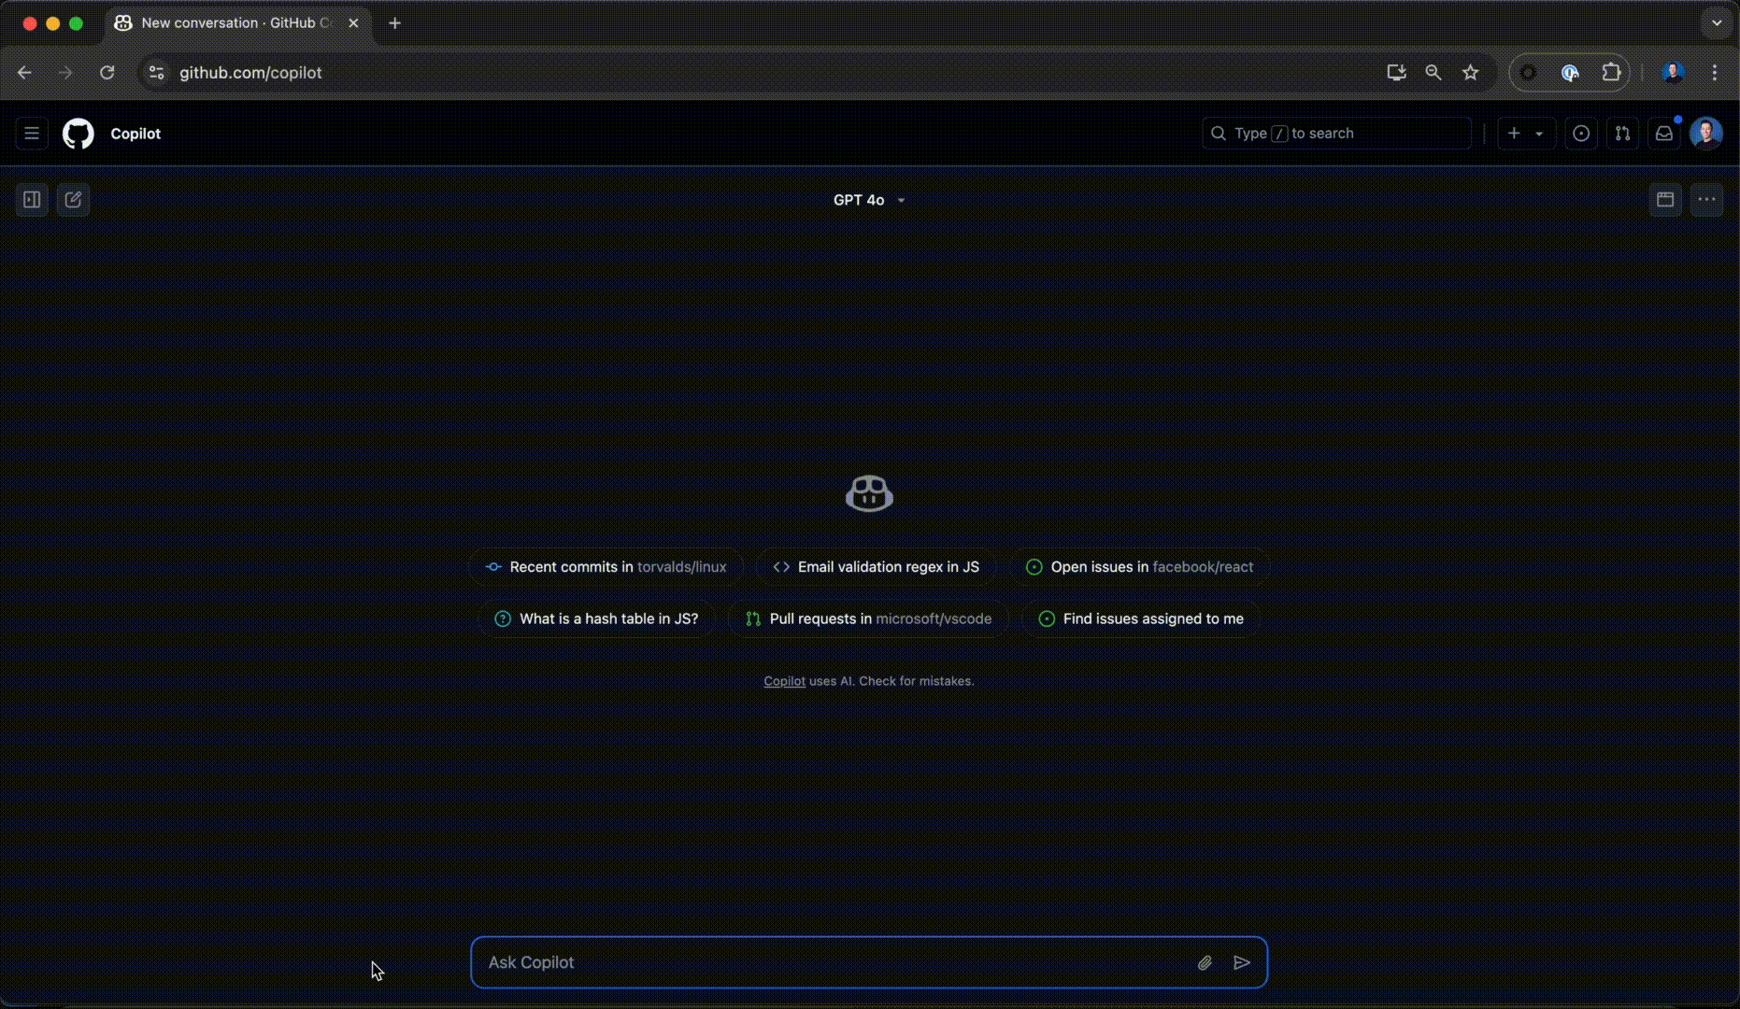Click the plus Create new button
Screen dimensions: 1740x1009
[1514, 134]
